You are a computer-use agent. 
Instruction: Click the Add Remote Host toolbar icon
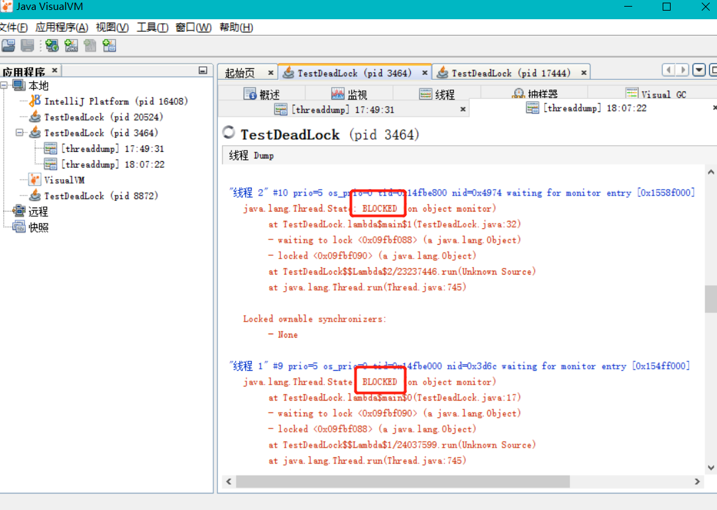pos(52,45)
